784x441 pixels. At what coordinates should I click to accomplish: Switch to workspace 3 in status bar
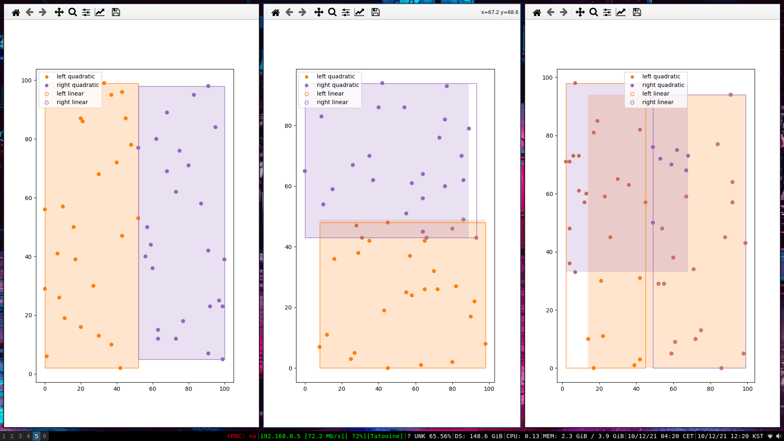pos(20,436)
